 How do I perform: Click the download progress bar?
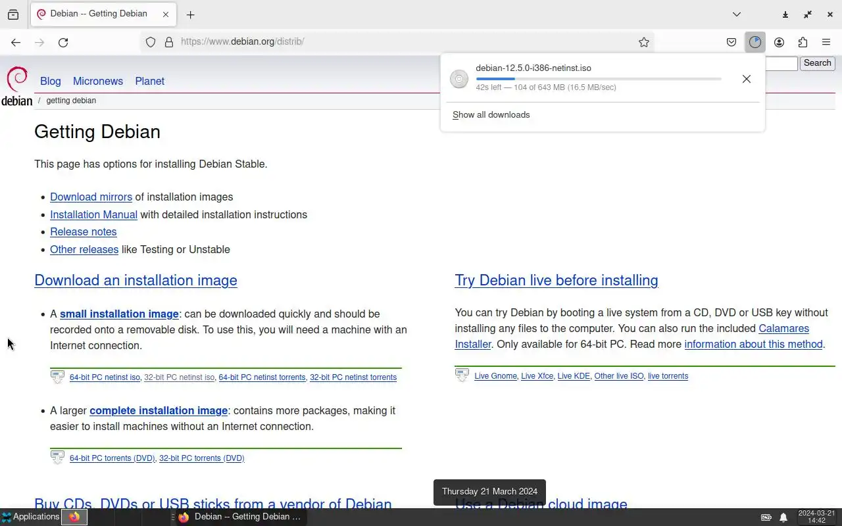[599, 79]
